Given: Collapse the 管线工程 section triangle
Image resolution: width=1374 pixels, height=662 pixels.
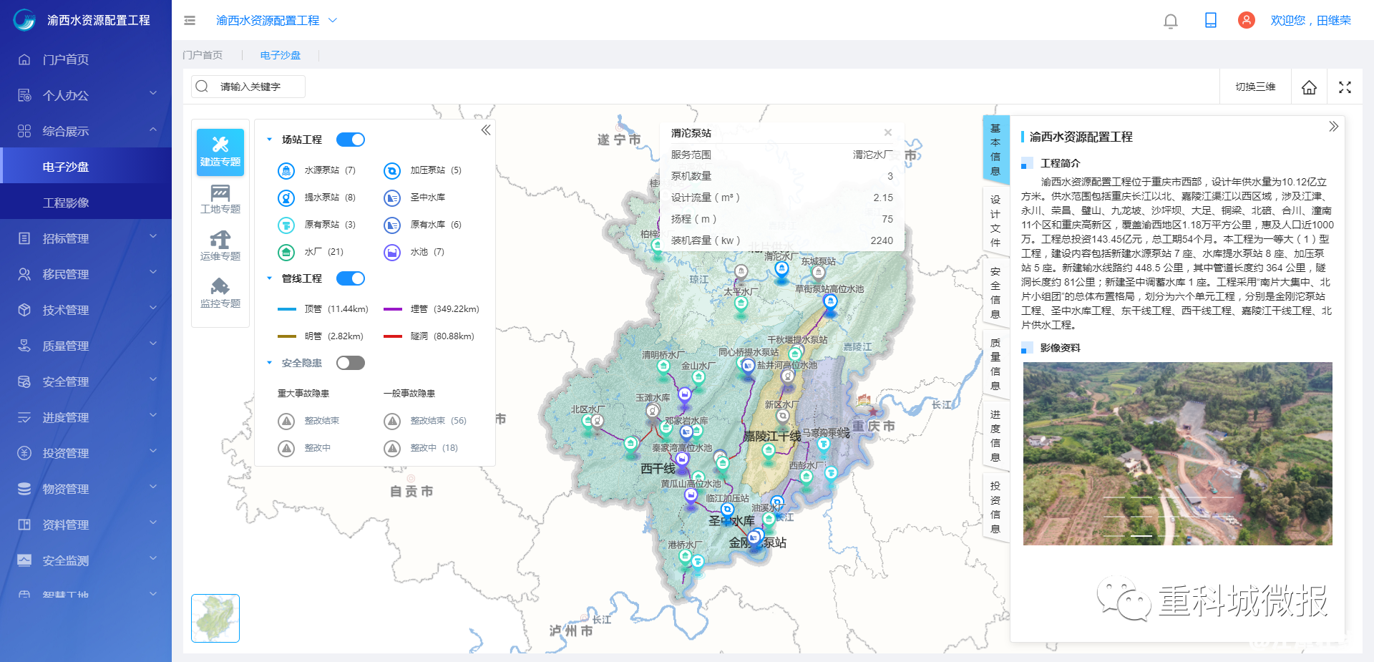Looking at the screenshot, I should coord(269,278).
